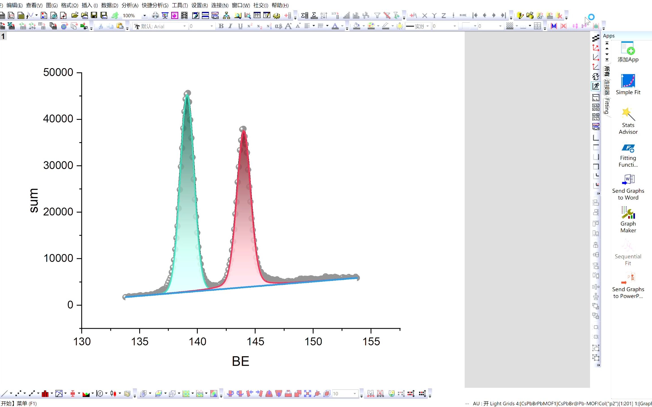Image resolution: width=652 pixels, height=407 pixels.
Task: Expand the line style 实线 dropdown
Action: 428,26
